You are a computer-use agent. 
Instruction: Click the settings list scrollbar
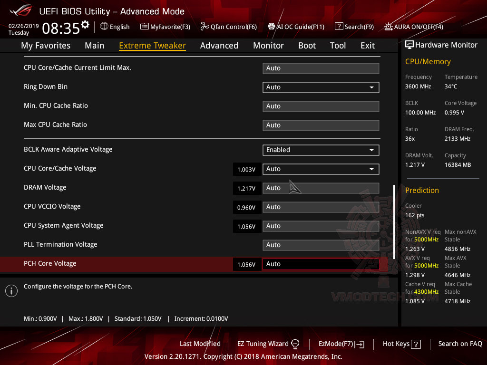click(x=394, y=221)
